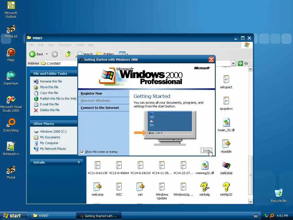Click the Up folder toolbar icon
The image size is (293, 220).
point(68,54)
